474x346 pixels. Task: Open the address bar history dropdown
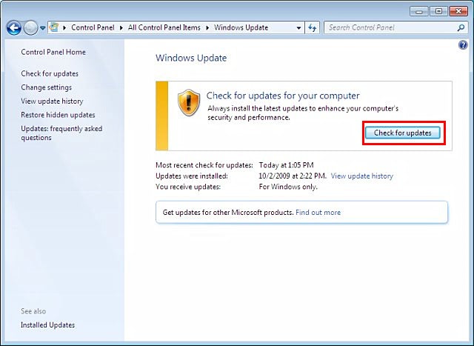[298, 28]
